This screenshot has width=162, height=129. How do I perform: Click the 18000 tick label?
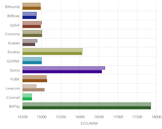156,117
